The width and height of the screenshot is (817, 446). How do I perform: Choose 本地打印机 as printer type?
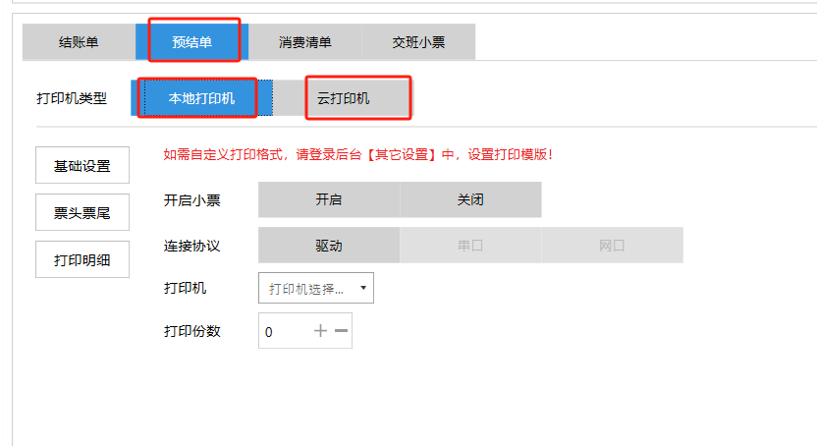(201, 98)
